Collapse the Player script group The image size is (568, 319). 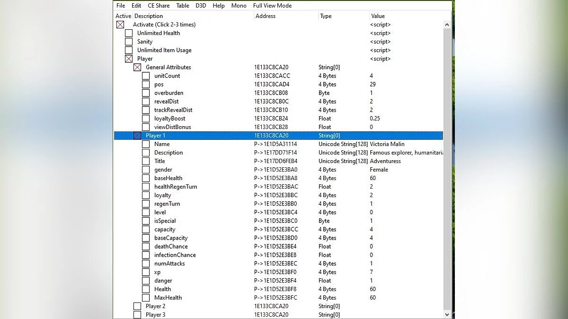[129, 59]
